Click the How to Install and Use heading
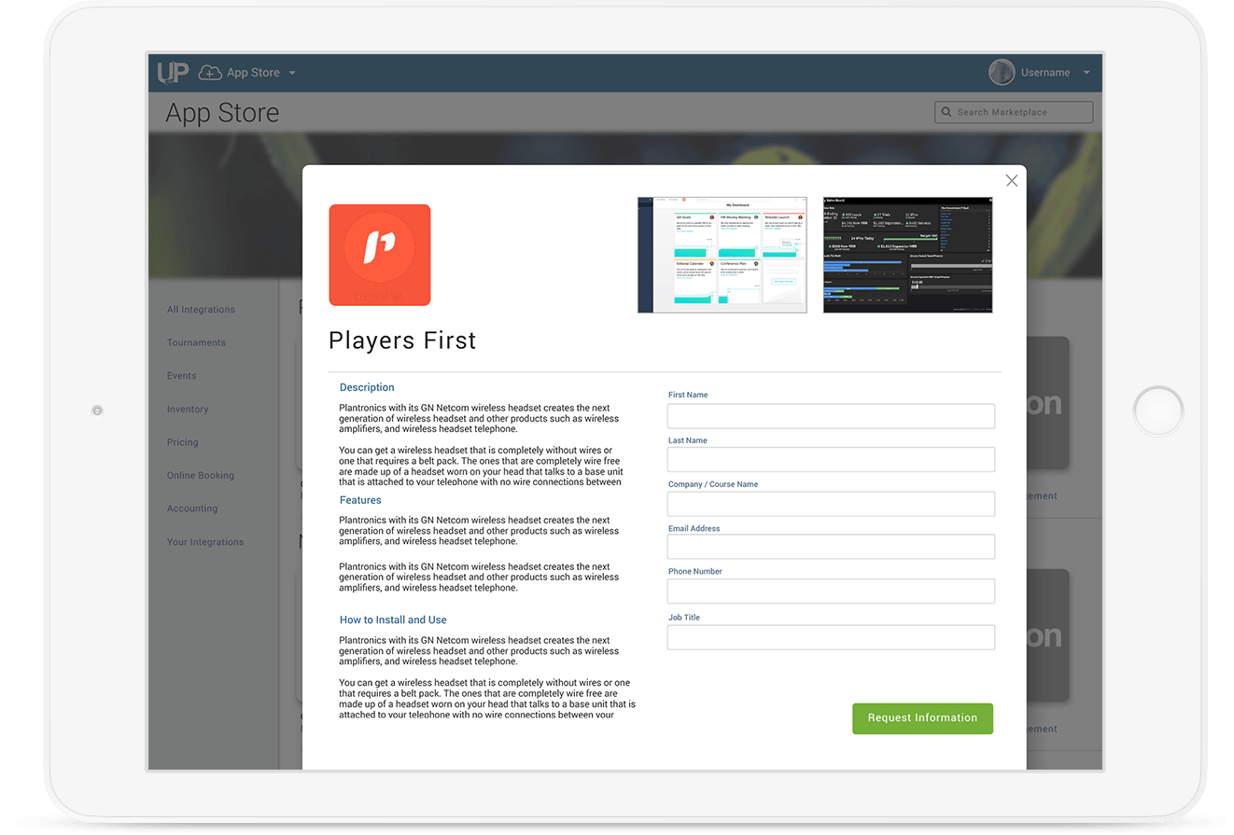 pos(393,619)
